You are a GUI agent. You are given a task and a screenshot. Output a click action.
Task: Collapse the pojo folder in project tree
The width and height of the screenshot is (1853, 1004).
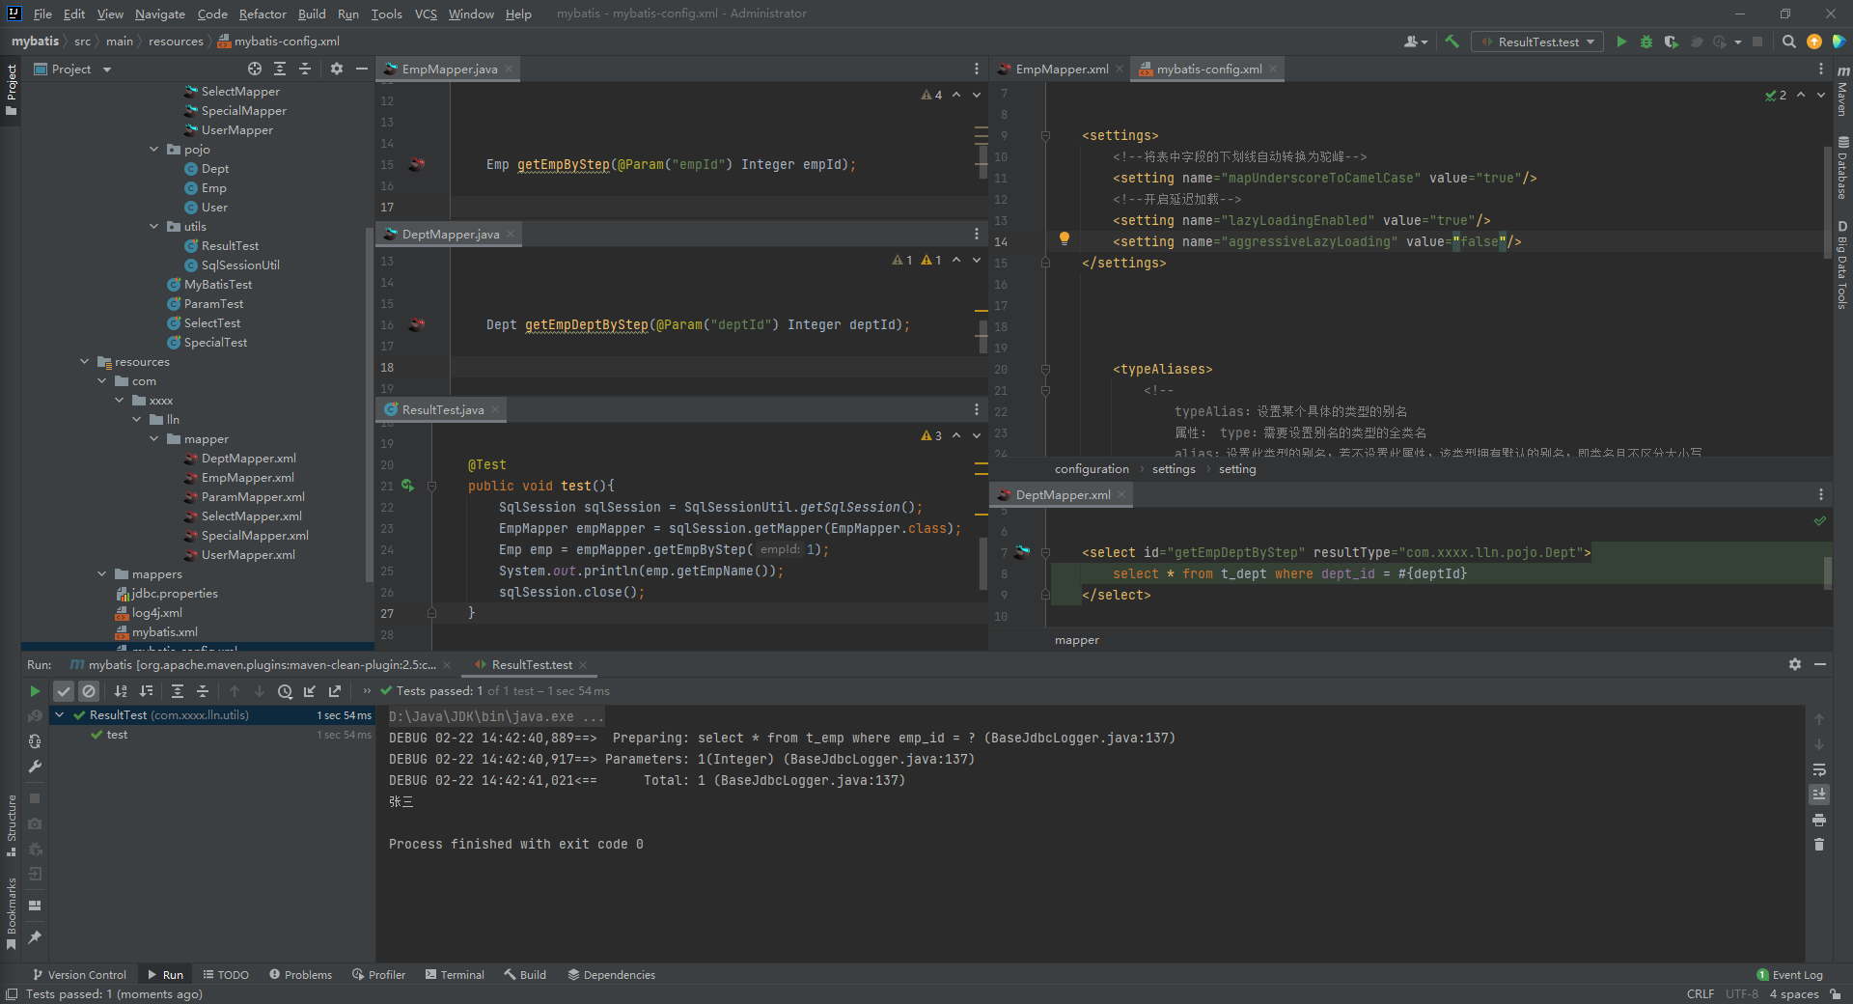(154, 149)
